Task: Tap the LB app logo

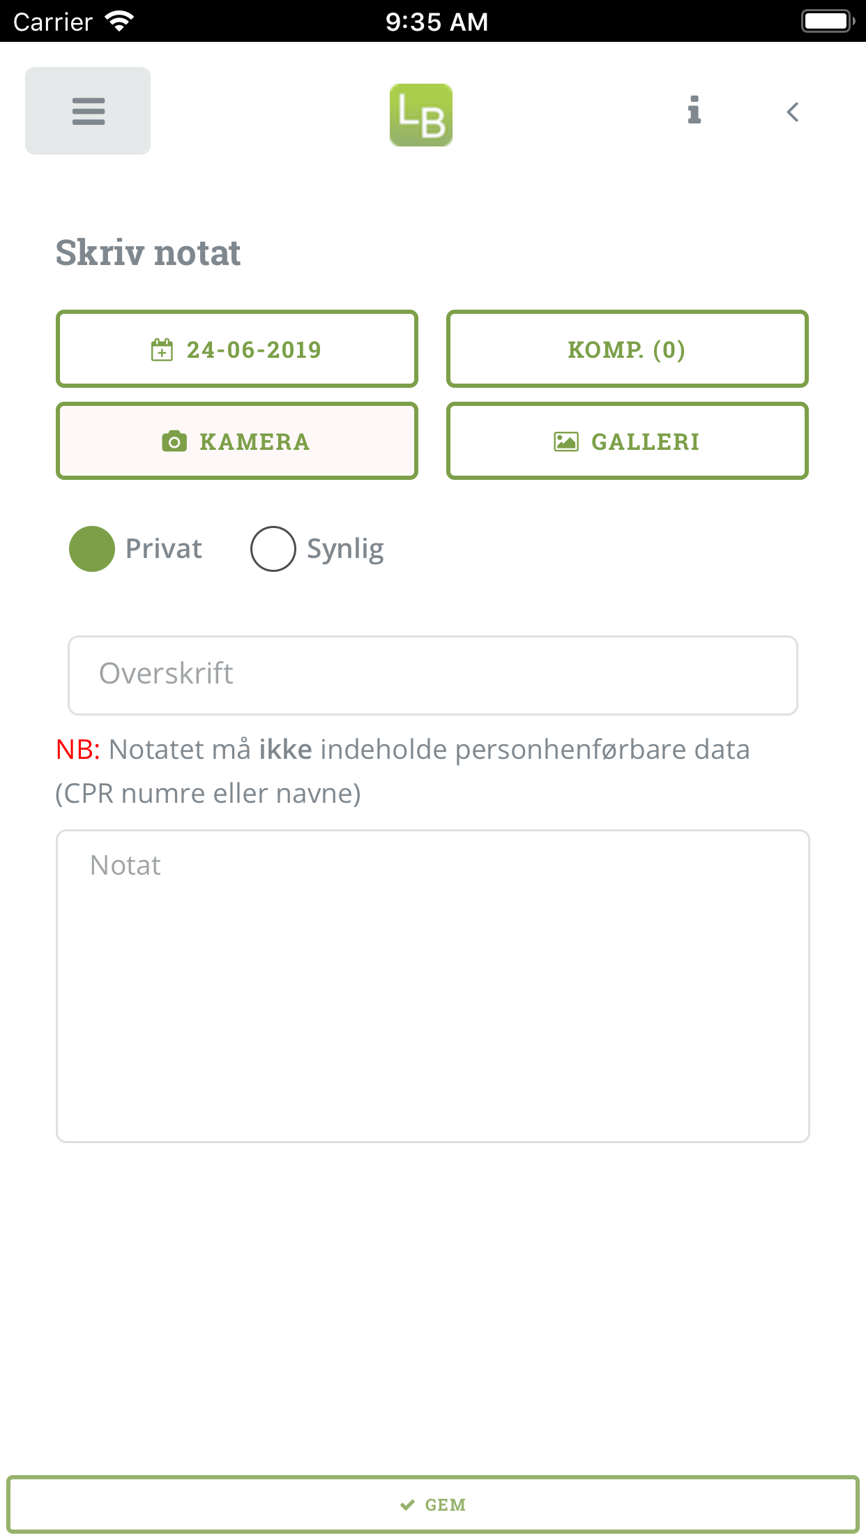Action: click(421, 115)
